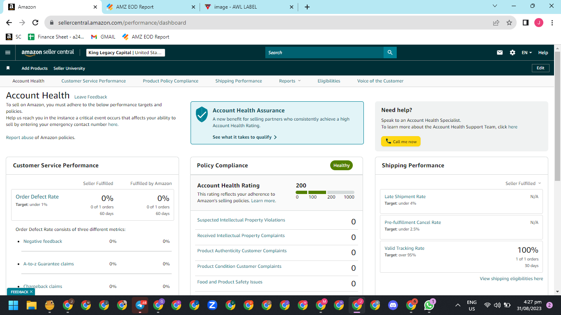Show hidden system tray icons
Image resolution: width=561 pixels, height=315 pixels.
458,305
